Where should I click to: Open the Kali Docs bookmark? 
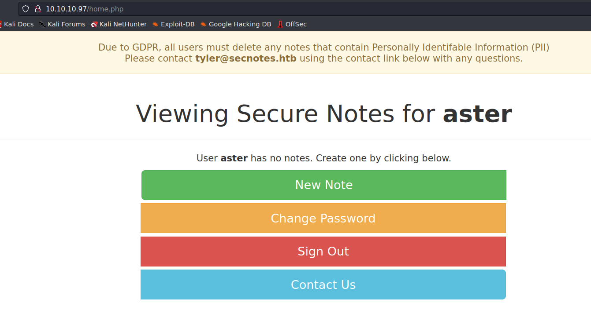(17, 24)
